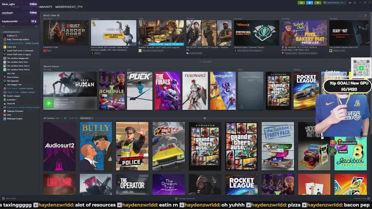Open the Guild Wars 2 recent cover
The height and width of the screenshot is (209, 372).
[x=195, y=91]
